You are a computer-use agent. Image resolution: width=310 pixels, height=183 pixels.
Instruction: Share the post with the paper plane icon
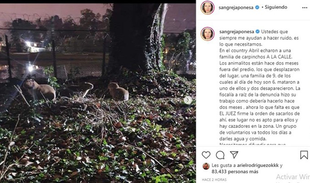[x=234, y=155]
